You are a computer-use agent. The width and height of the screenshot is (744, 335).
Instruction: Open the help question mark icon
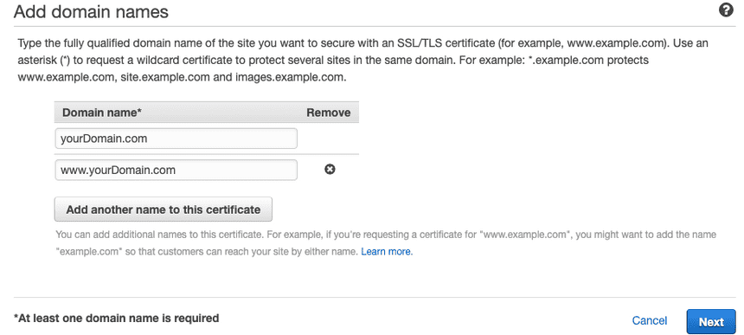coord(726,10)
